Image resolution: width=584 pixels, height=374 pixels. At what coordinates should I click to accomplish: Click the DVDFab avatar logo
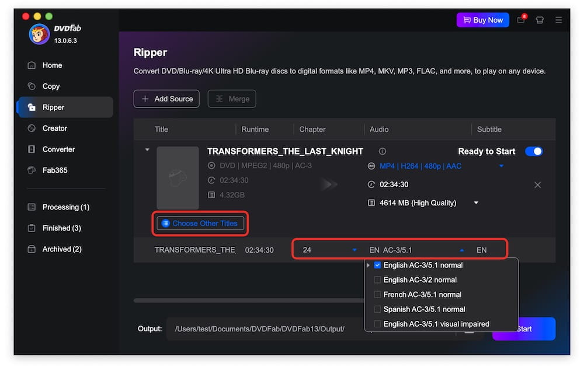pyautogui.click(x=39, y=34)
